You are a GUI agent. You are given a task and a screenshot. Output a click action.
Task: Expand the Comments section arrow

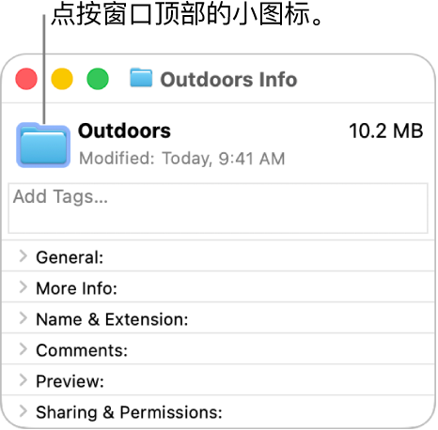click(23, 349)
